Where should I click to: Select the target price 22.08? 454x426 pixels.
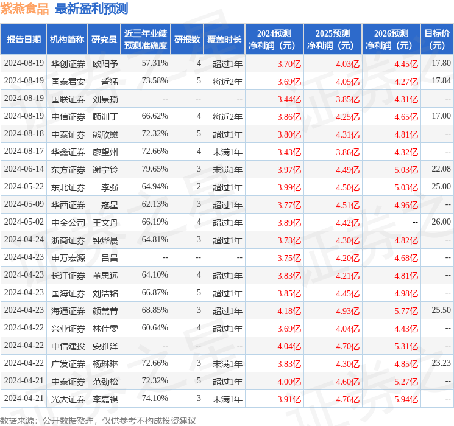coord(441,169)
